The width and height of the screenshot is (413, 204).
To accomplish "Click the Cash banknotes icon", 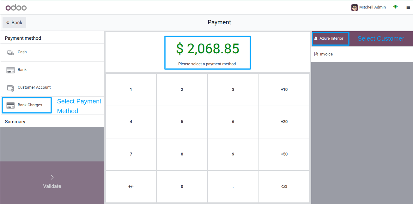I will point(10,52).
